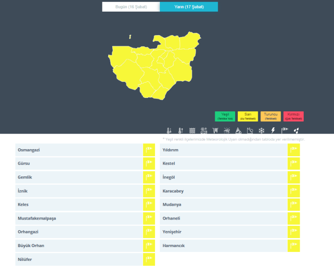Click the rain drops warning icon

click(296, 130)
